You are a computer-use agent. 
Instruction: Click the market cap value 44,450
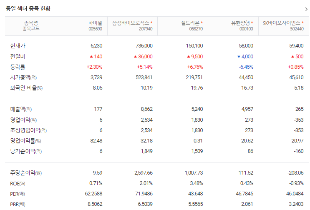coord(246,77)
